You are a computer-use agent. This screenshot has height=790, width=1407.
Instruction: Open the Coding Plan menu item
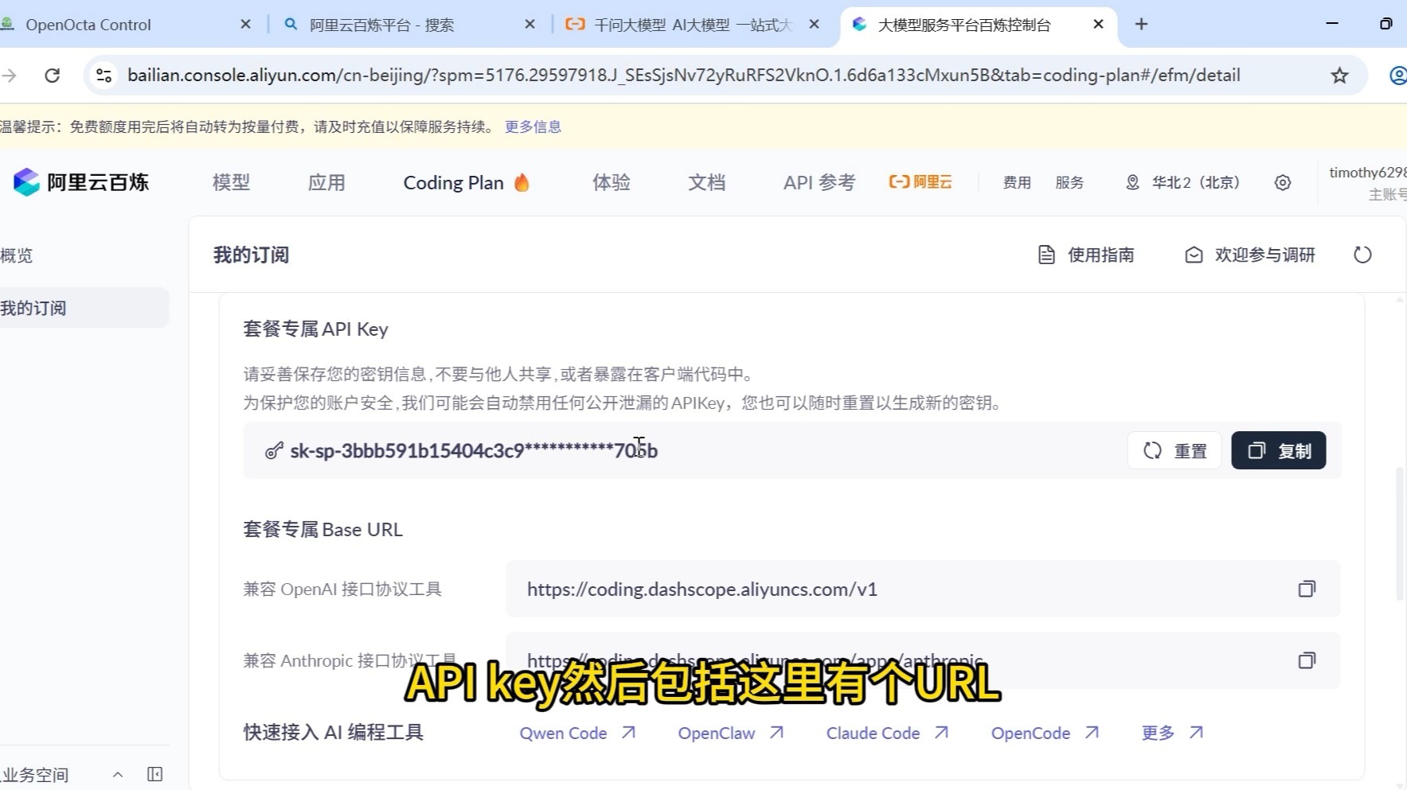point(467,183)
